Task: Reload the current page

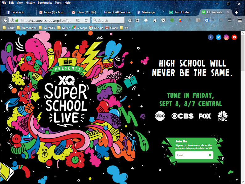Action: [86, 20]
